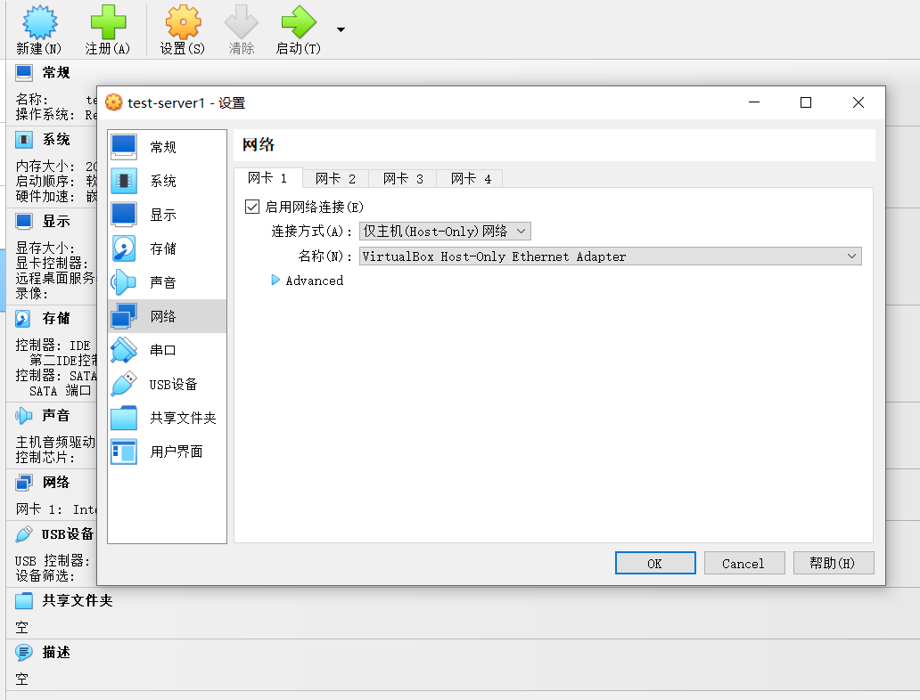Click 描述 section icon in main window
This screenshot has height=700, width=920.
click(x=24, y=652)
